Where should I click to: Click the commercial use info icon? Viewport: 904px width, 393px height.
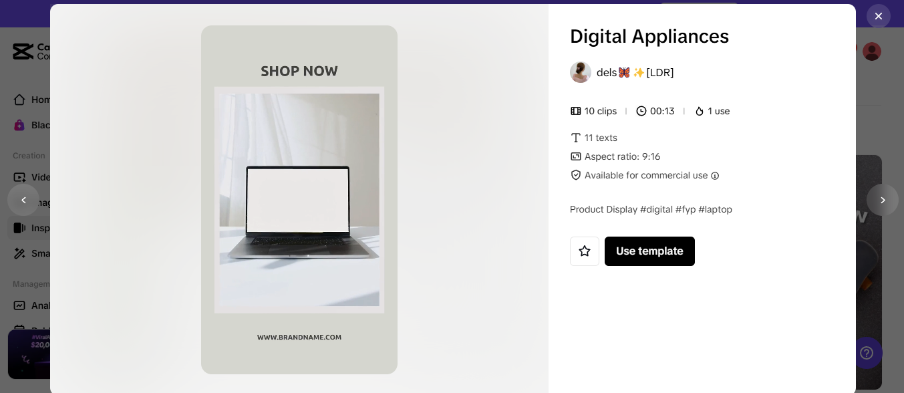pyautogui.click(x=715, y=176)
